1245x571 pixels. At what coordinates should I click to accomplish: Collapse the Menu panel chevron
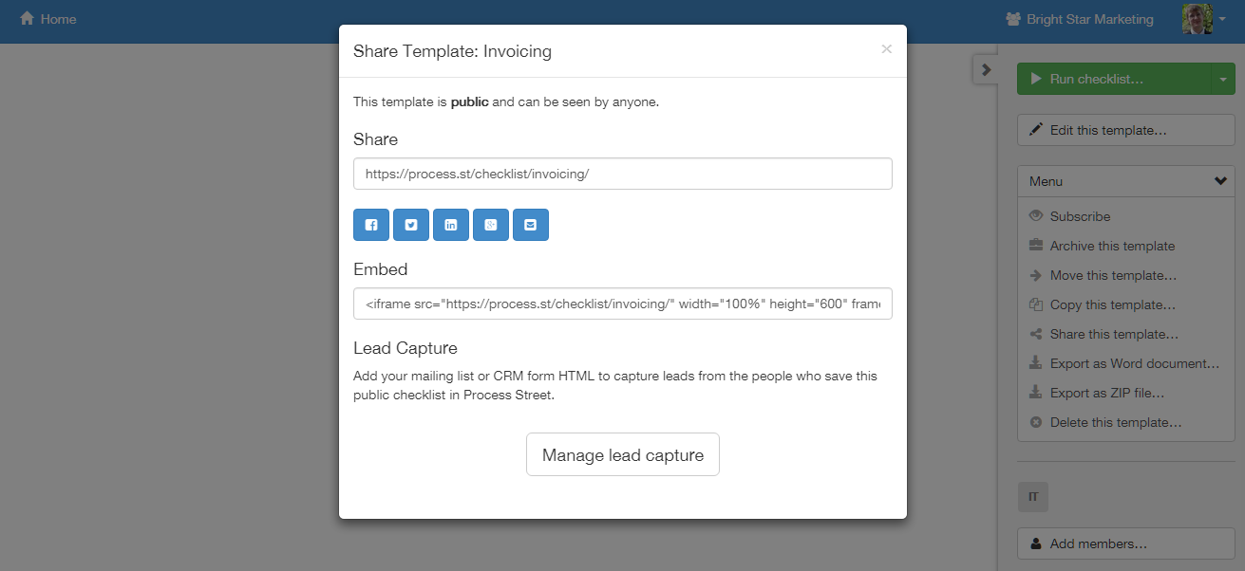tap(1220, 181)
